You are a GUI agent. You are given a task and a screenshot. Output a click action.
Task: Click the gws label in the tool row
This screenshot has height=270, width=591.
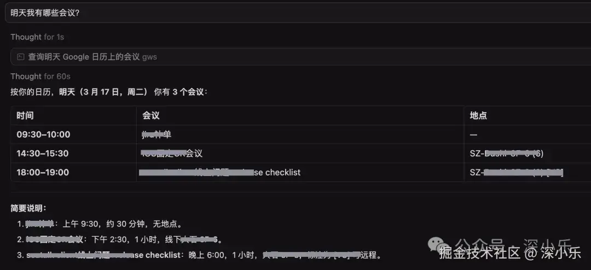149,57
